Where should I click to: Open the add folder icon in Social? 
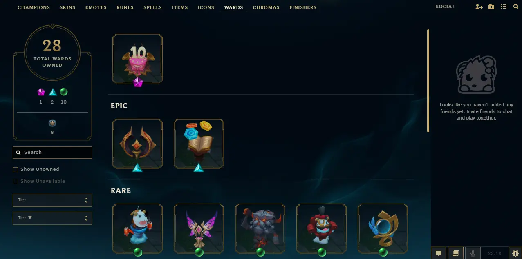[491, 7]
